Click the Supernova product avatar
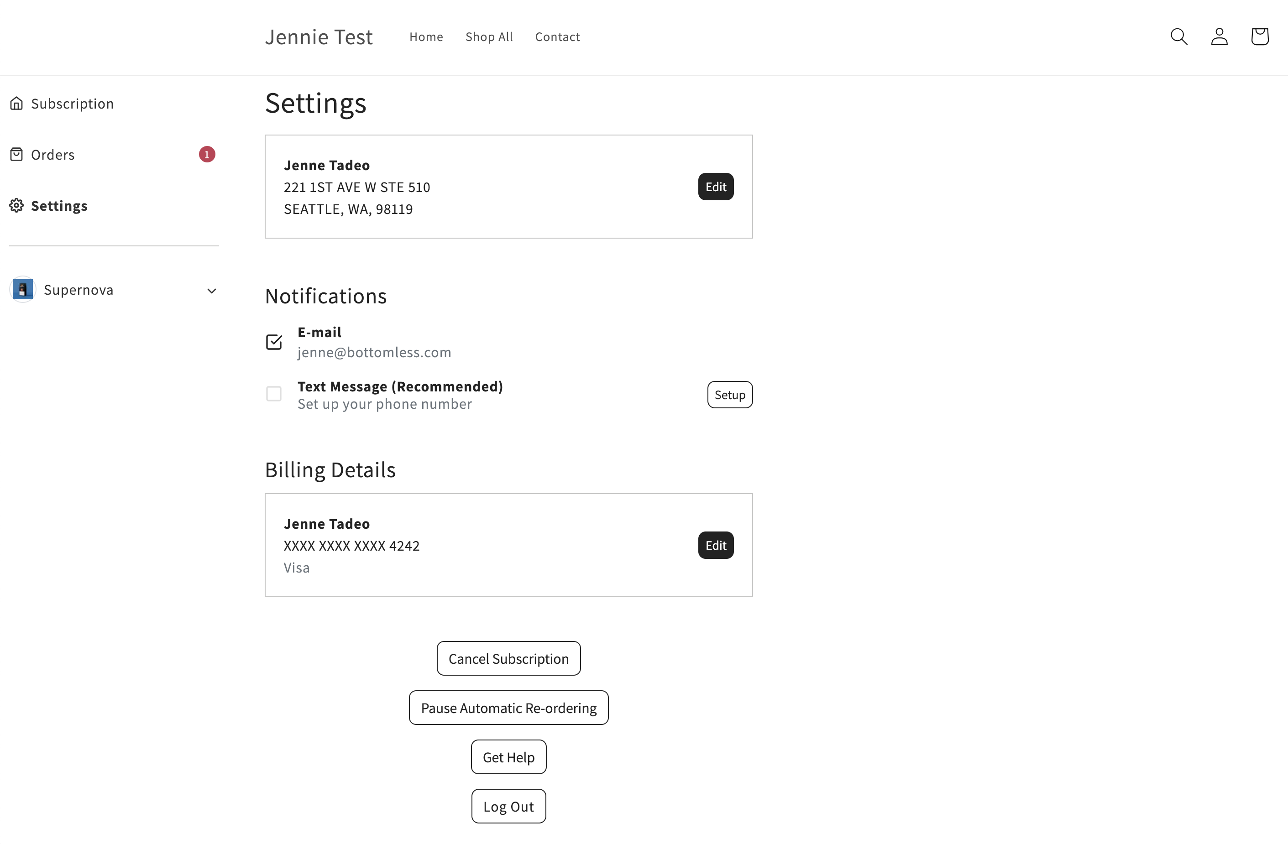Viewport: 1288px width, 844px height. [23, 290]
